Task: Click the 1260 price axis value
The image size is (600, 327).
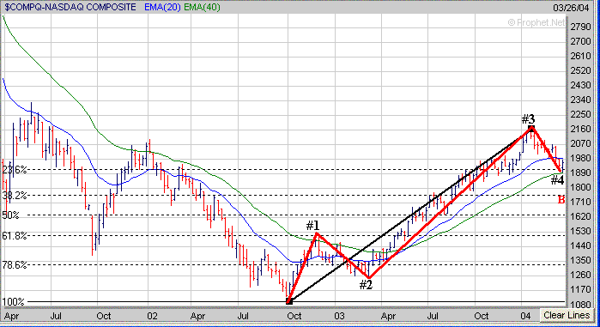Action: pyautogui.click(x=580, y=275)
